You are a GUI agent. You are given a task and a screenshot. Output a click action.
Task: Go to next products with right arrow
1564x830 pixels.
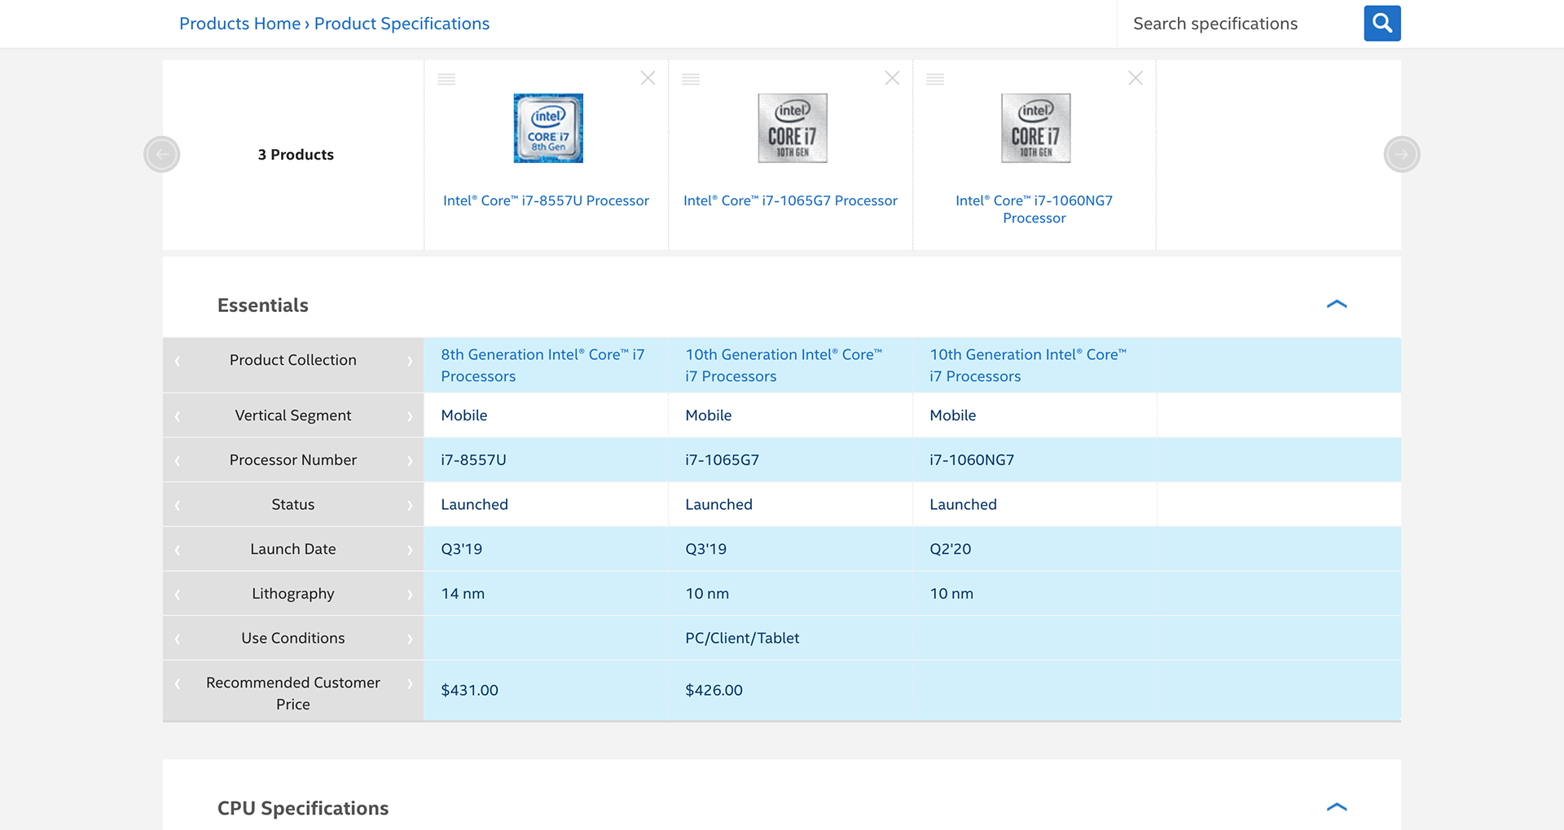[x=1402, y=154]
